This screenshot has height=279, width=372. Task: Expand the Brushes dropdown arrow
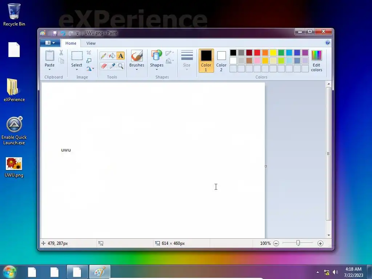137,69
